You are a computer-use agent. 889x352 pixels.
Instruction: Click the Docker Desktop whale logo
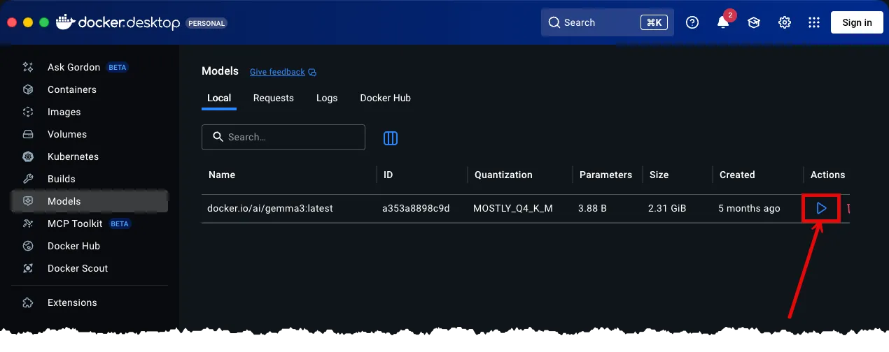click(65, 21)
